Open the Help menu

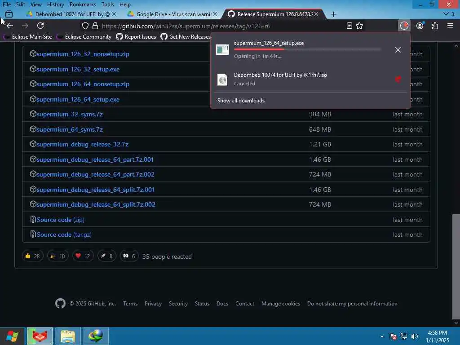(x=125, y=4)
